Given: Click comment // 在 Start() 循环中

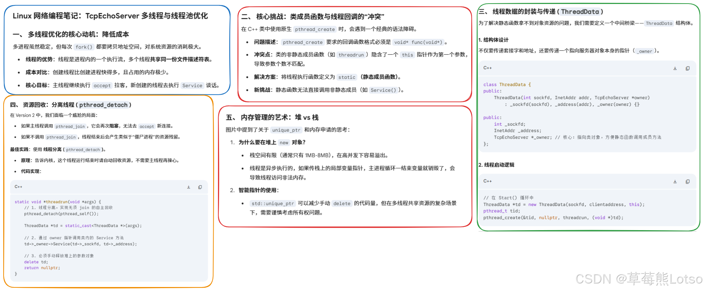Looking at the screenshot, I should tap(508, 198).
